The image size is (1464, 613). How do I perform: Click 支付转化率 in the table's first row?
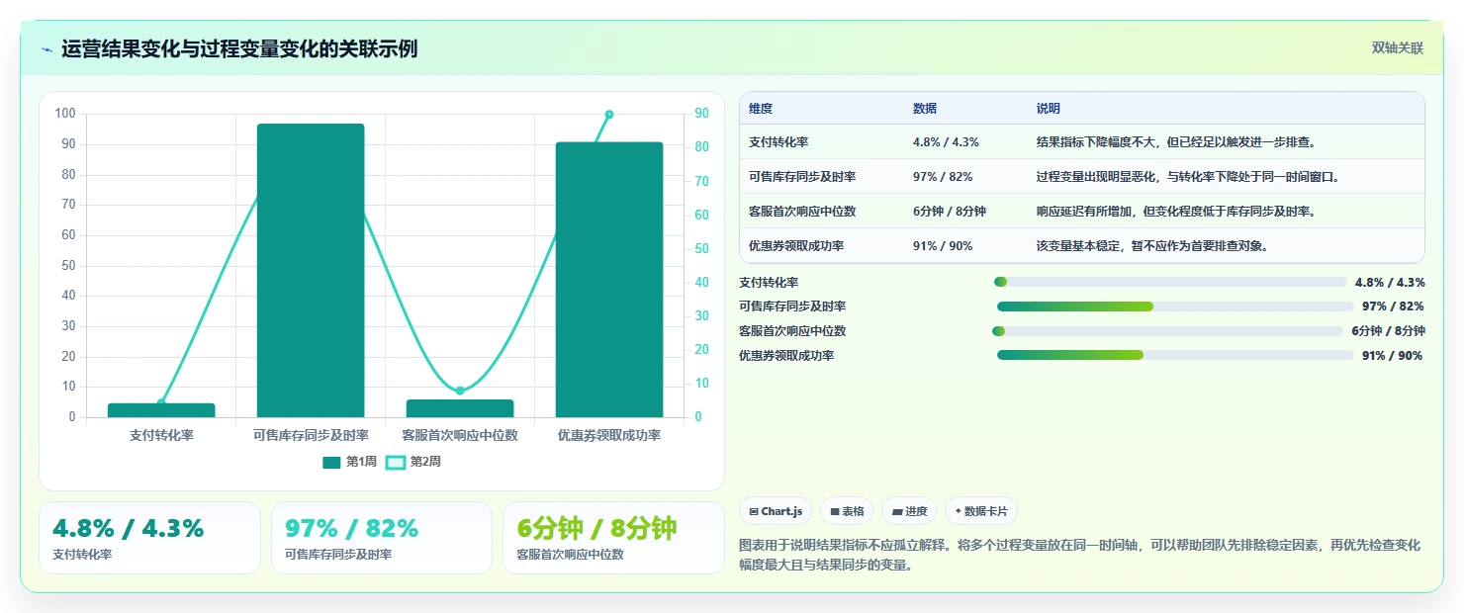[x=778, y=142]
